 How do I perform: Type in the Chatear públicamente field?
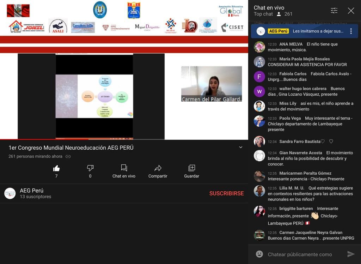(x=300, y=254)
